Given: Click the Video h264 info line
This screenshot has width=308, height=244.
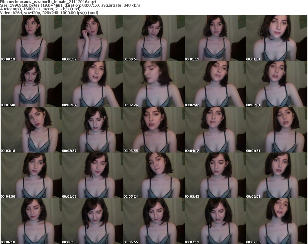Looking at the screenshot, I should (49, 13).
